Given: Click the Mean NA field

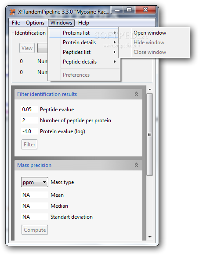Looking at the screenshot, I should (x=35, y=195).
